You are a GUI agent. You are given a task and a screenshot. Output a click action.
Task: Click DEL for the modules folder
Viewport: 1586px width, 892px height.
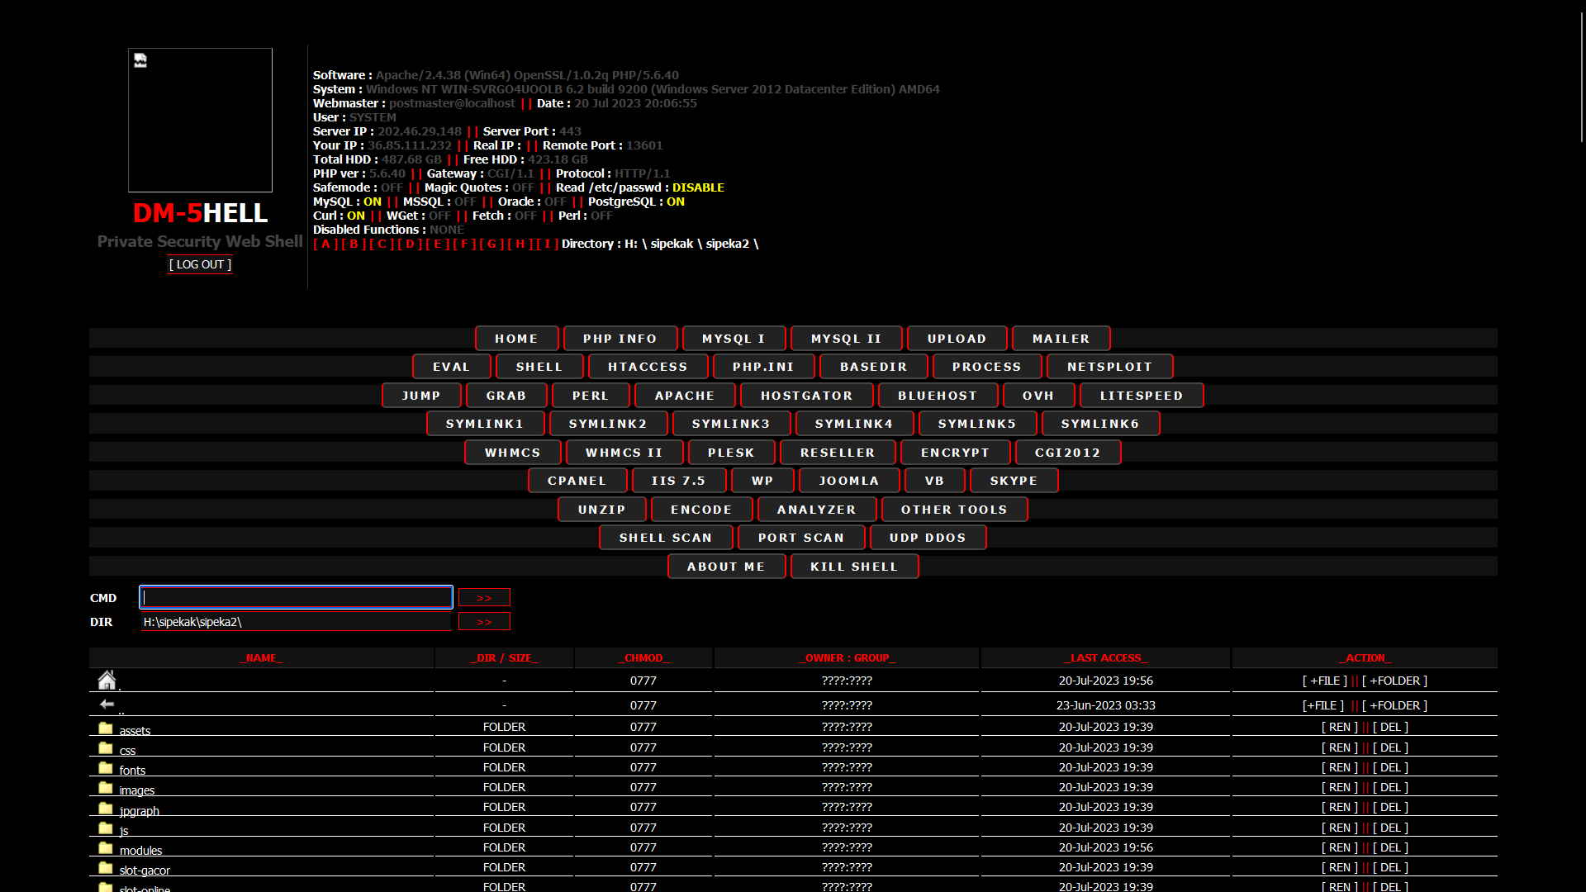1391,847
